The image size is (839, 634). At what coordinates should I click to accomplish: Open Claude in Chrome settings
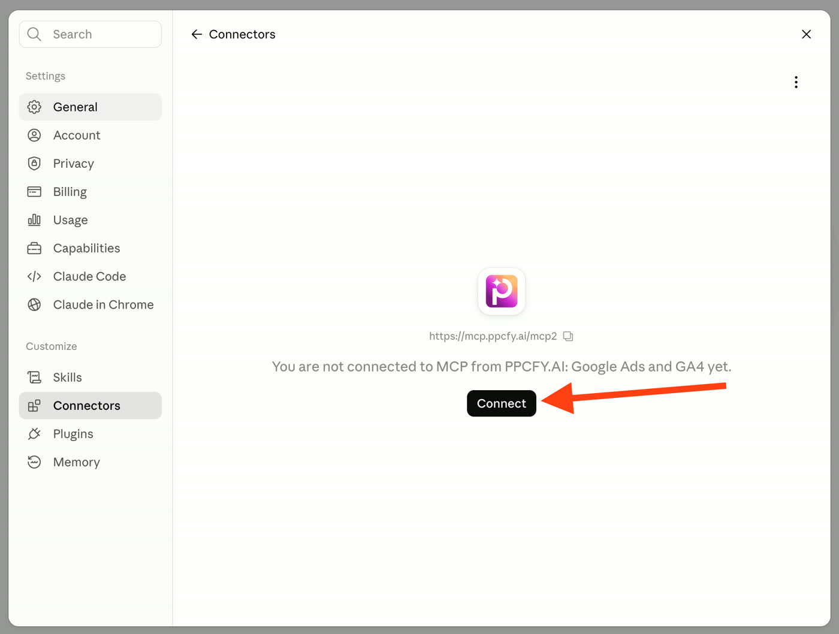tap(103, 304)
